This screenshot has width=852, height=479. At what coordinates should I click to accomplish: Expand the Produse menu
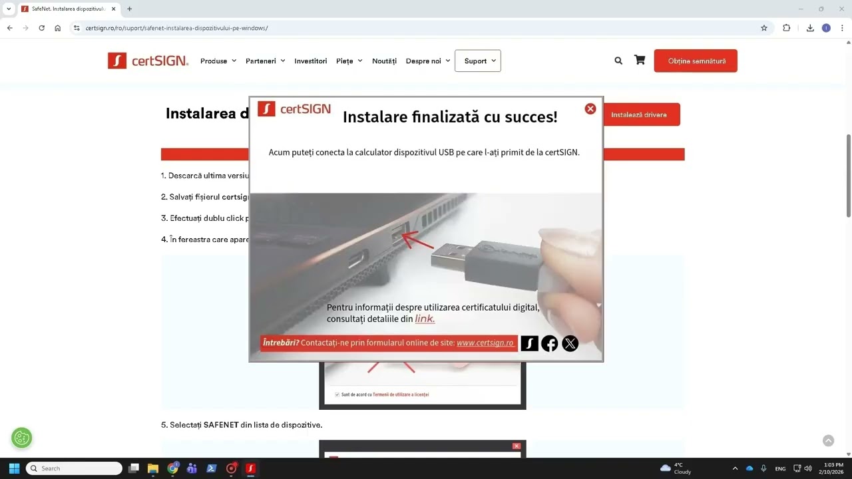tap(218, 61)
